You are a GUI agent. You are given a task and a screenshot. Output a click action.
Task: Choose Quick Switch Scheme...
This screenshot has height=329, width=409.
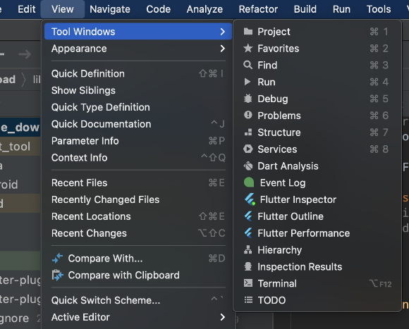[138, 300]
